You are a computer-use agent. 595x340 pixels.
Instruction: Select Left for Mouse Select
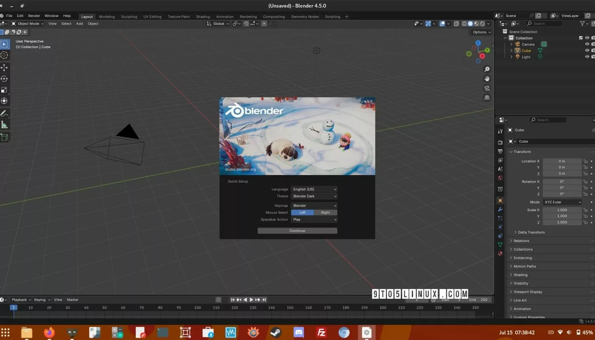(303, 212)
